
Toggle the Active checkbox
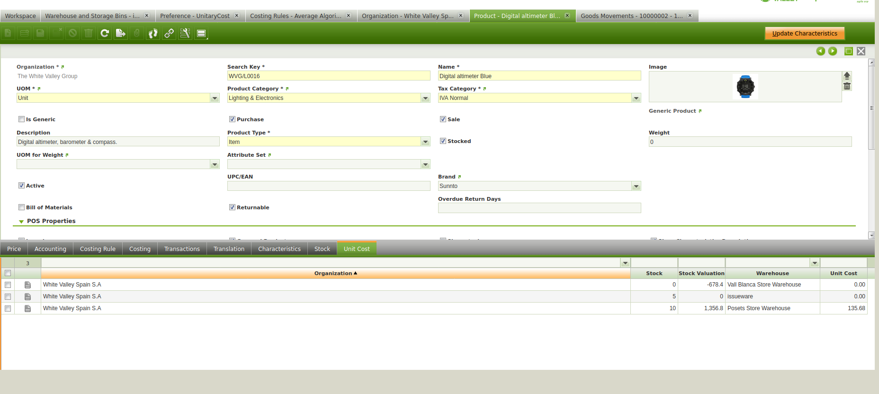click(x=21, y=186)
